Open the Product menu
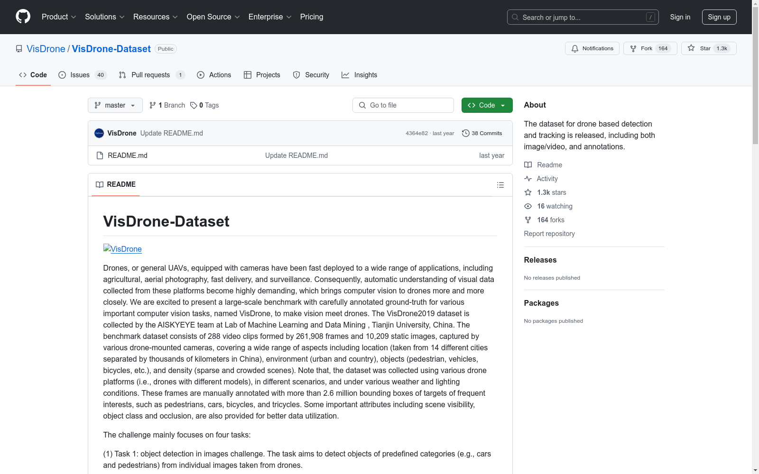This screenshot has height=474, width=759. tap(59, 17)
